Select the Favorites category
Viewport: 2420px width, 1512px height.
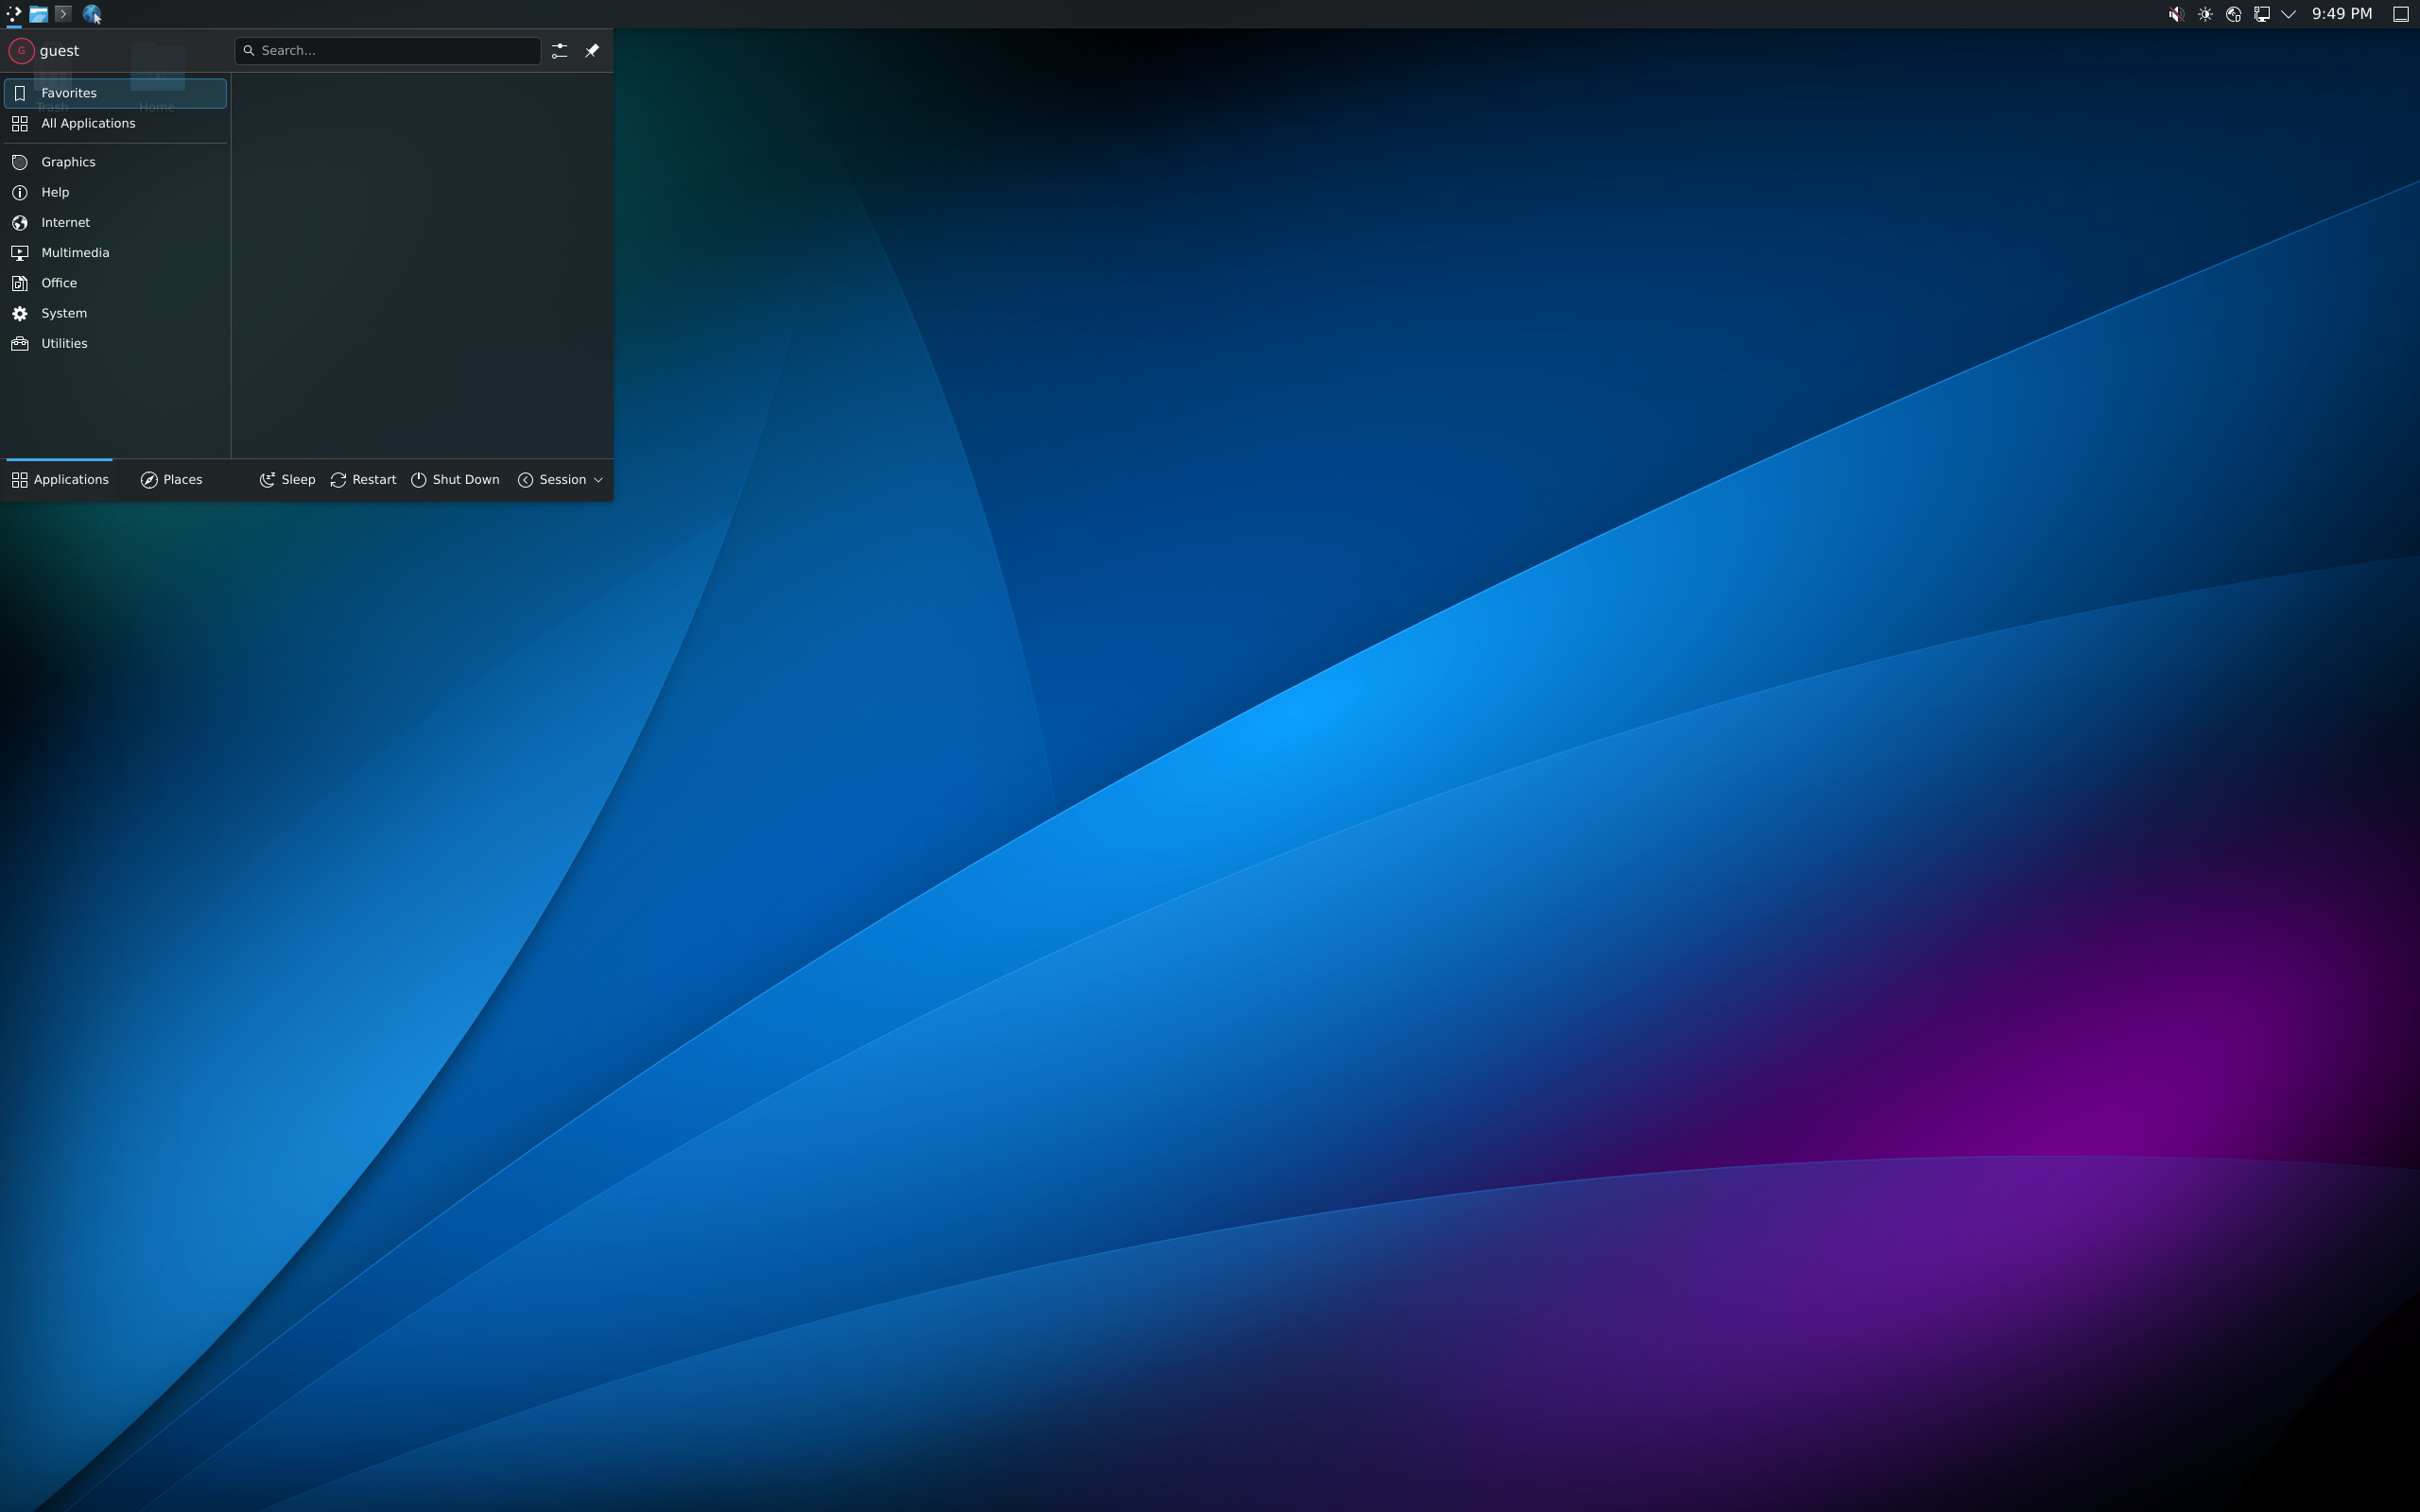click(x=115, y=93)
